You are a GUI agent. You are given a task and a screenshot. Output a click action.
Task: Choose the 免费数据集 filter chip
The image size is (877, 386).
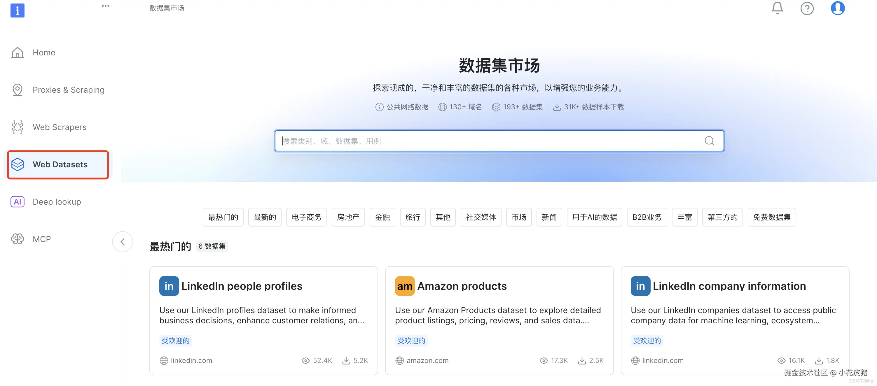coord(771,217)
